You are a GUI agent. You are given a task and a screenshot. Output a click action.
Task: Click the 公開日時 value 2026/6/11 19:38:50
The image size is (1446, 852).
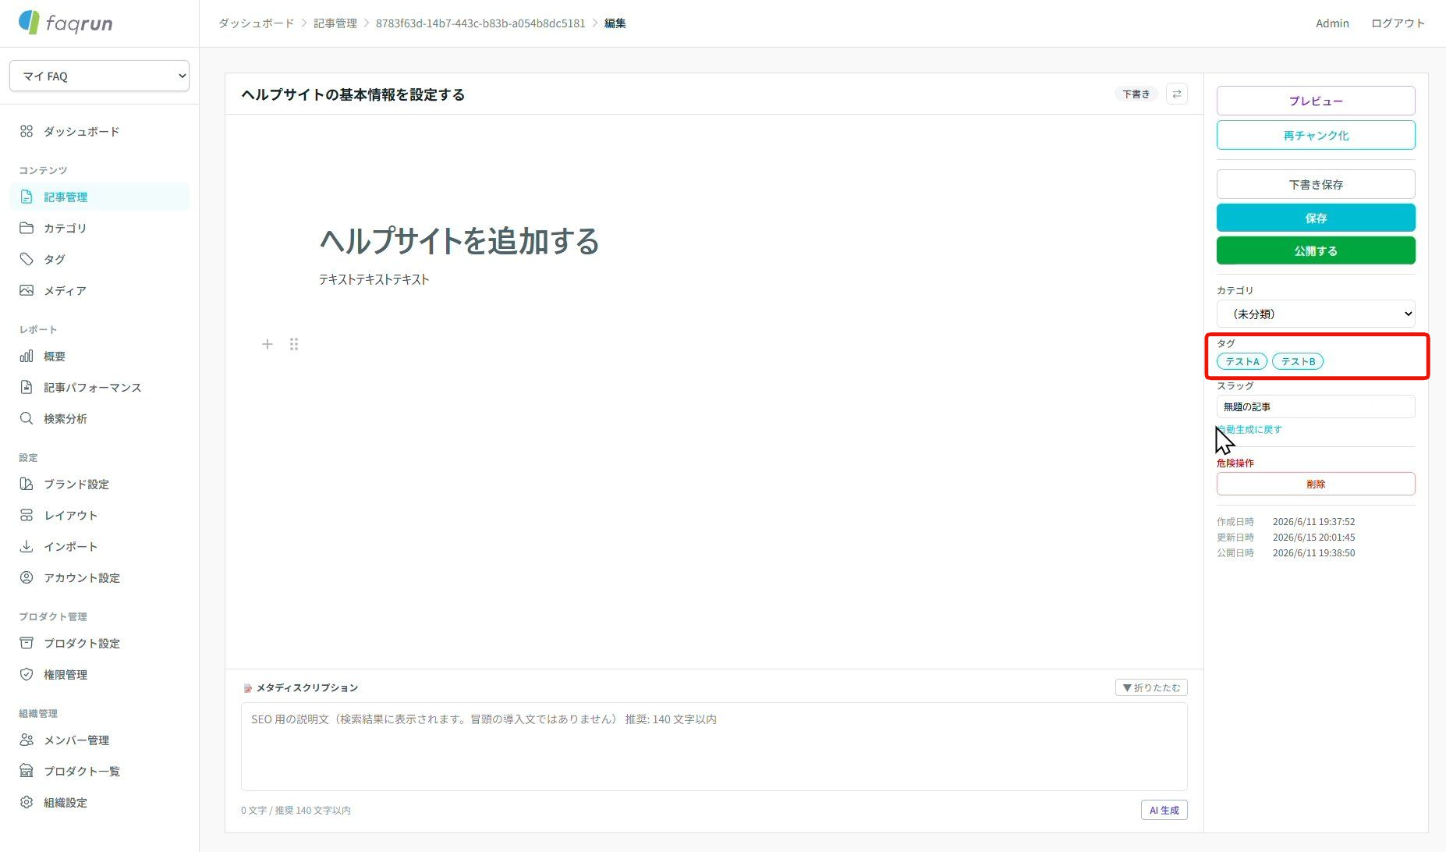1313,552
